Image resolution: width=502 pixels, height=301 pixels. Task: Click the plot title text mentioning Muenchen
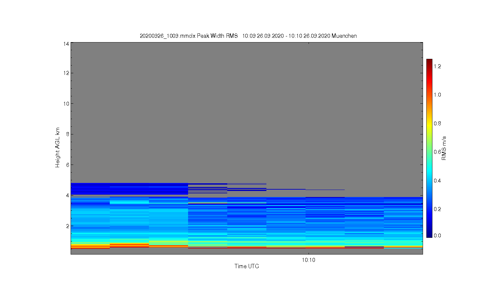(x=248, y=36)
